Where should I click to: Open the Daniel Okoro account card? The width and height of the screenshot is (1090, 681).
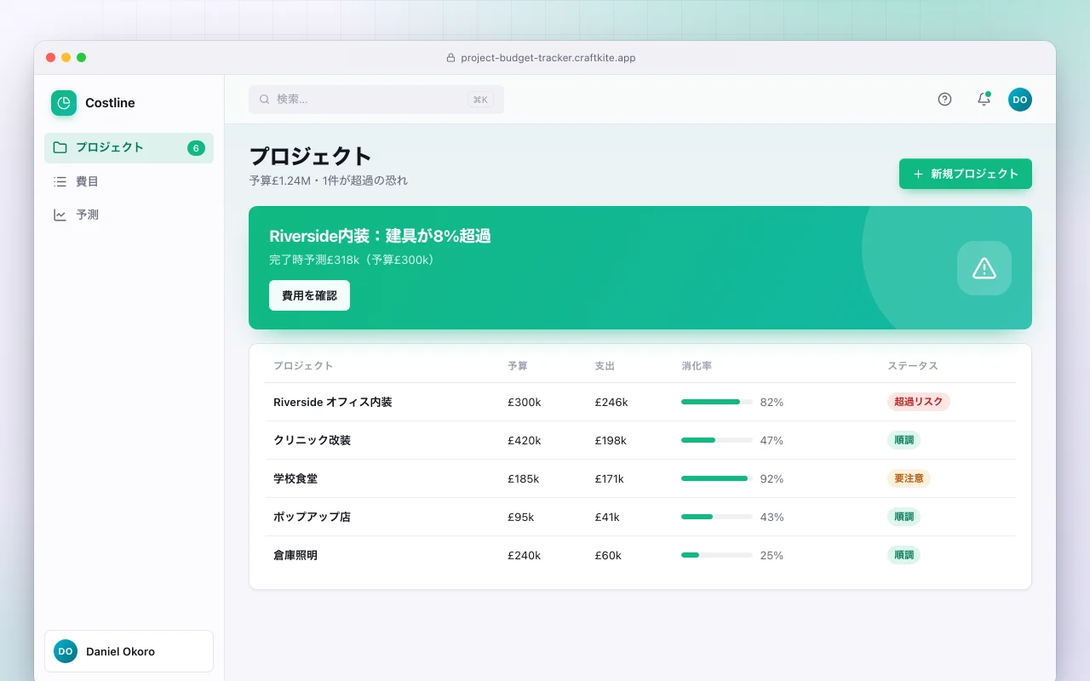pos(129,651)
